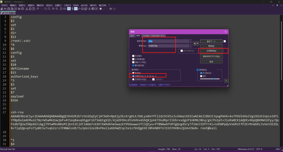Click the Undo arrow icon
The height and width of the screenshot is (152, 283).
[x=38, y=9]
